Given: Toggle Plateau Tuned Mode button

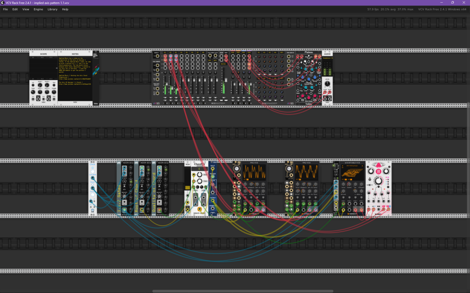Looking at the screenshot, I should (x=299, y=70).
